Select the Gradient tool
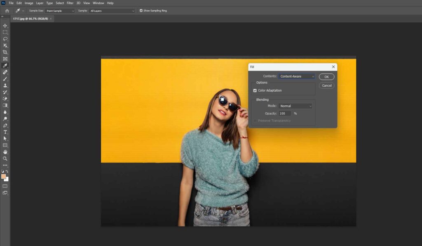Screen dimensions: 422x246 [x=5, y=105]
